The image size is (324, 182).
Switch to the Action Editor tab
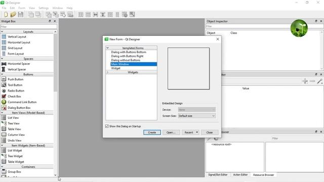pyautogui.click(x=240, y=174)
